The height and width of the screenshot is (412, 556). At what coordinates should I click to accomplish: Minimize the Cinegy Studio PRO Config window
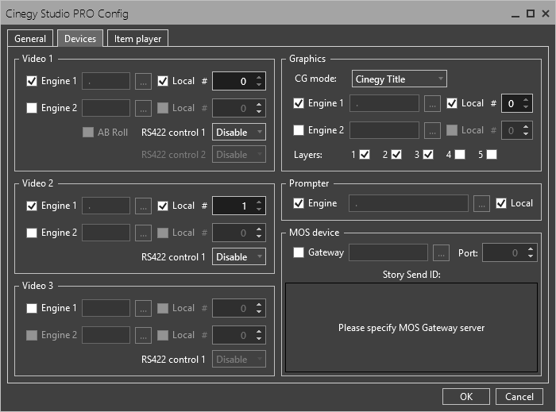(x=515, y=13)
